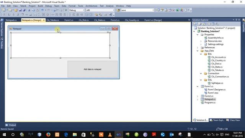Viewport: 245px width, 138px height.
Task: Click the Align Lefts layout icon
Action: pos(9,15)
